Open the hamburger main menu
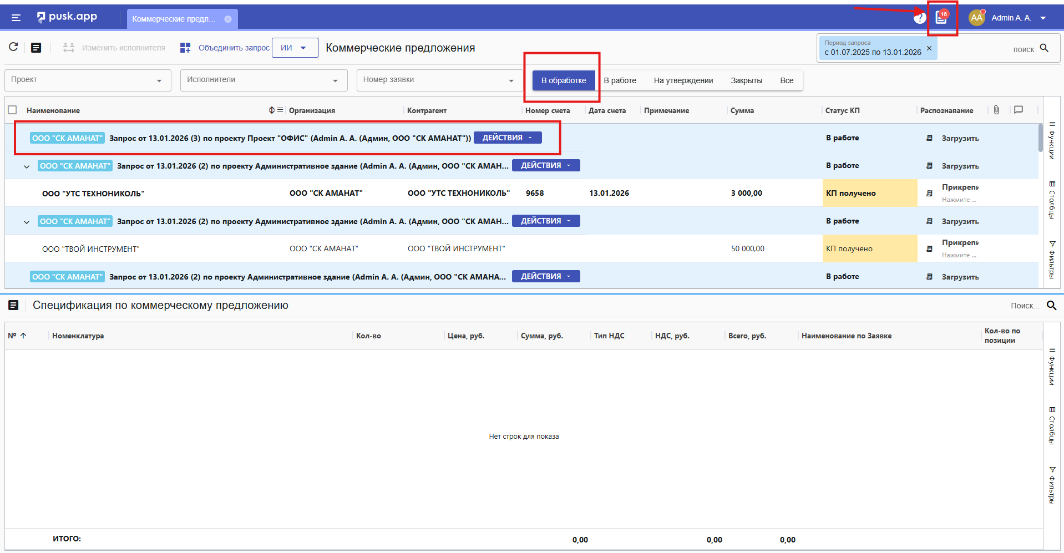This screenshot has height=553, width=1064. [16, 18]
